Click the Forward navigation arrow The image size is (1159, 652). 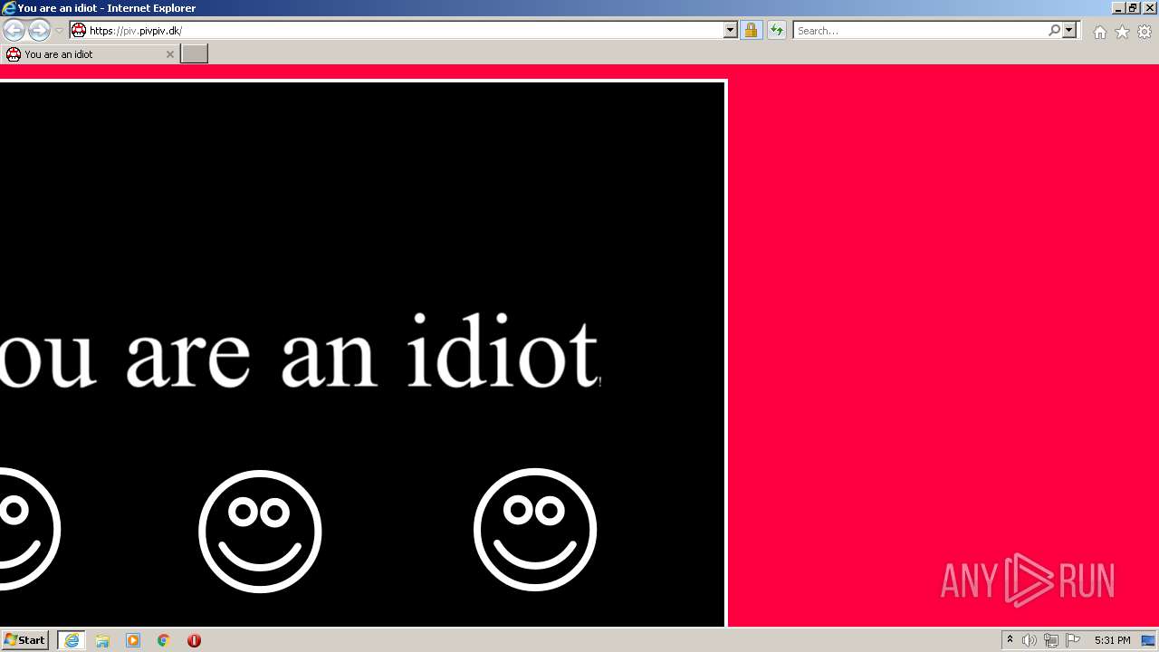coord(39,31)
